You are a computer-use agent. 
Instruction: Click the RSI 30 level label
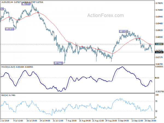point(156,111)
